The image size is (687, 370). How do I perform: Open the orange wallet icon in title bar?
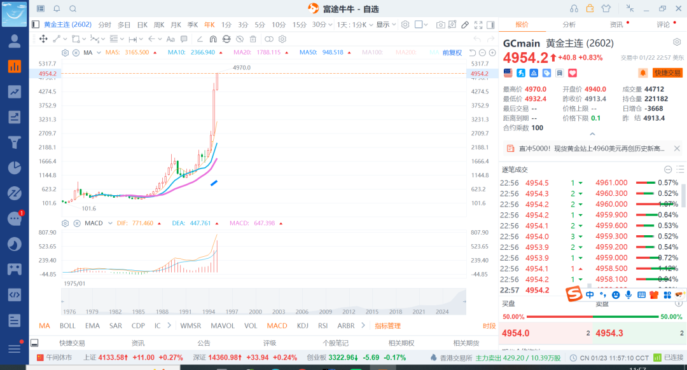tap(590, 8)
